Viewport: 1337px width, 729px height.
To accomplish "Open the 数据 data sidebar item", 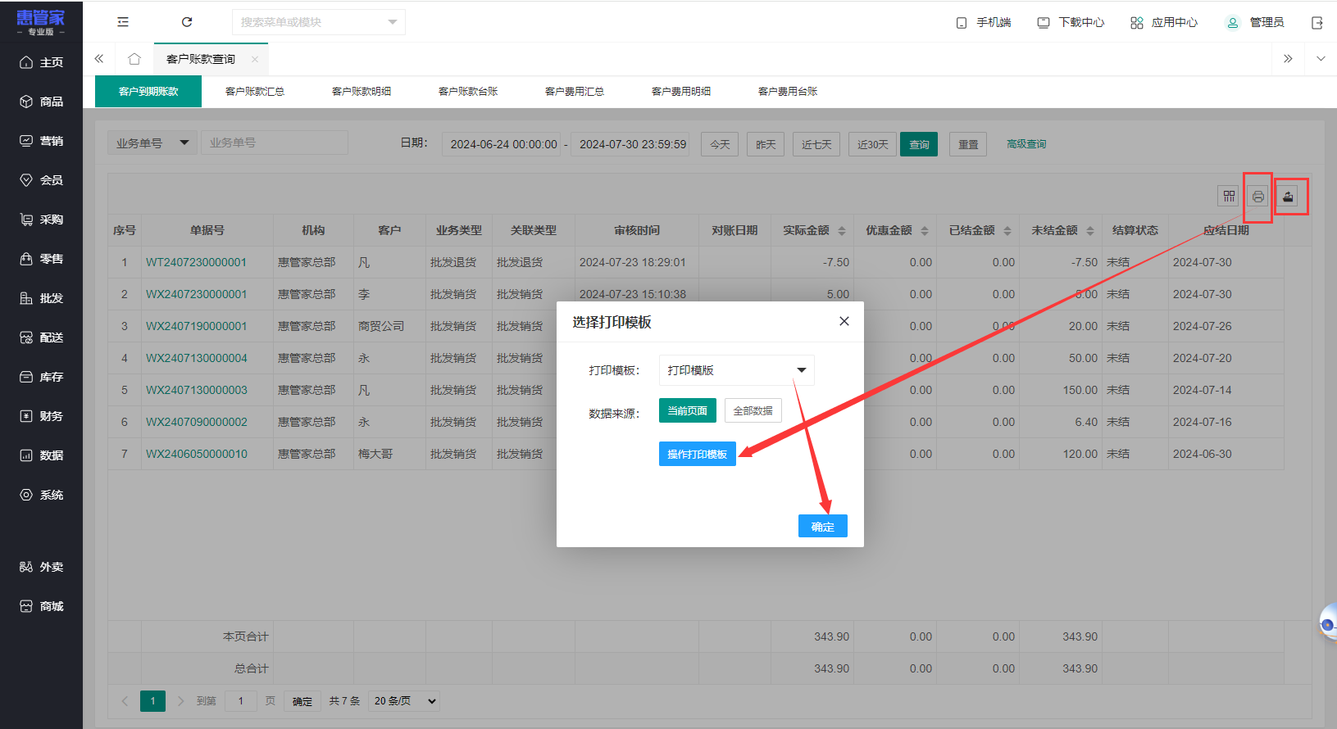I will 41,455.
